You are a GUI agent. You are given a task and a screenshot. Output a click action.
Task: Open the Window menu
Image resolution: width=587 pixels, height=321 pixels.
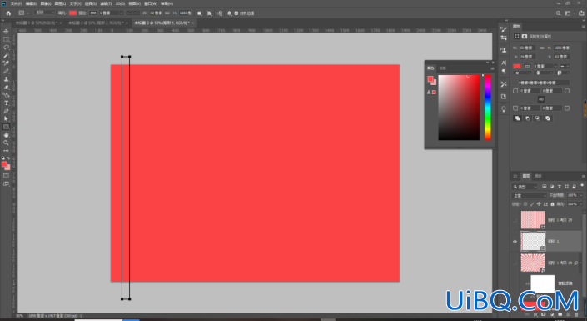(x=151, y=3)
